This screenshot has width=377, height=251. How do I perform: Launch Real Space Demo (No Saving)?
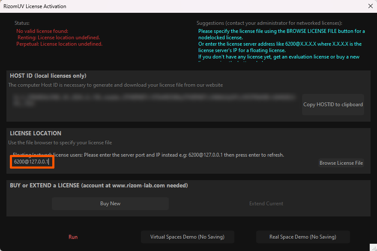tap(303, 237)
